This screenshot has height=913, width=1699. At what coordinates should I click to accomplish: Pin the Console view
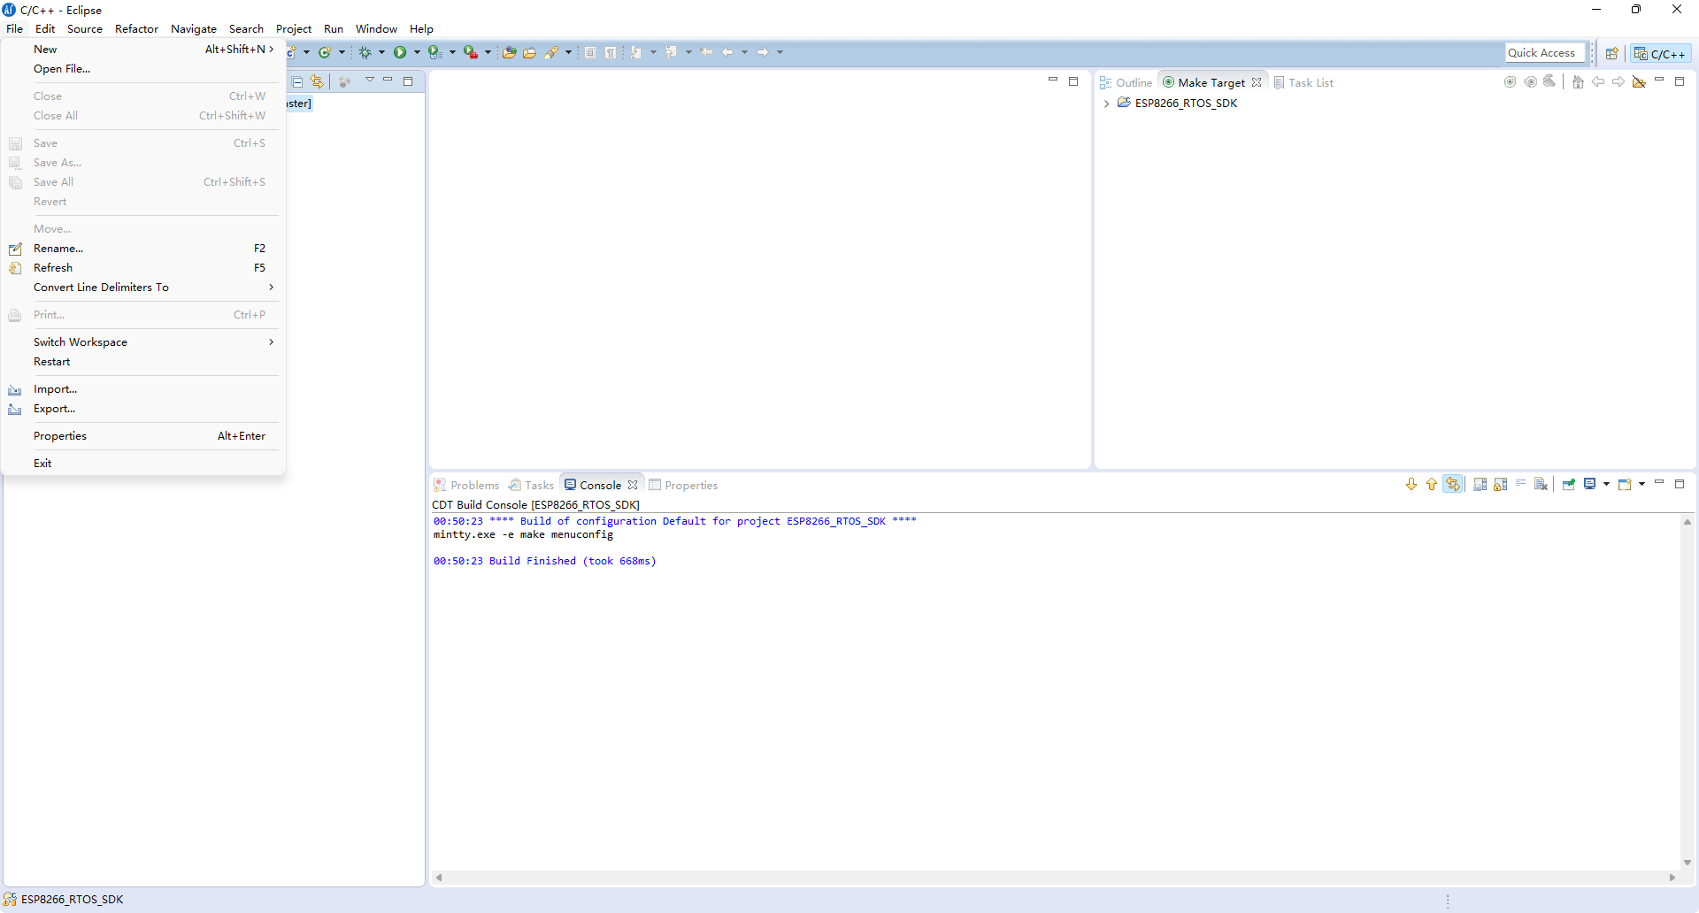coord(1568,484)
